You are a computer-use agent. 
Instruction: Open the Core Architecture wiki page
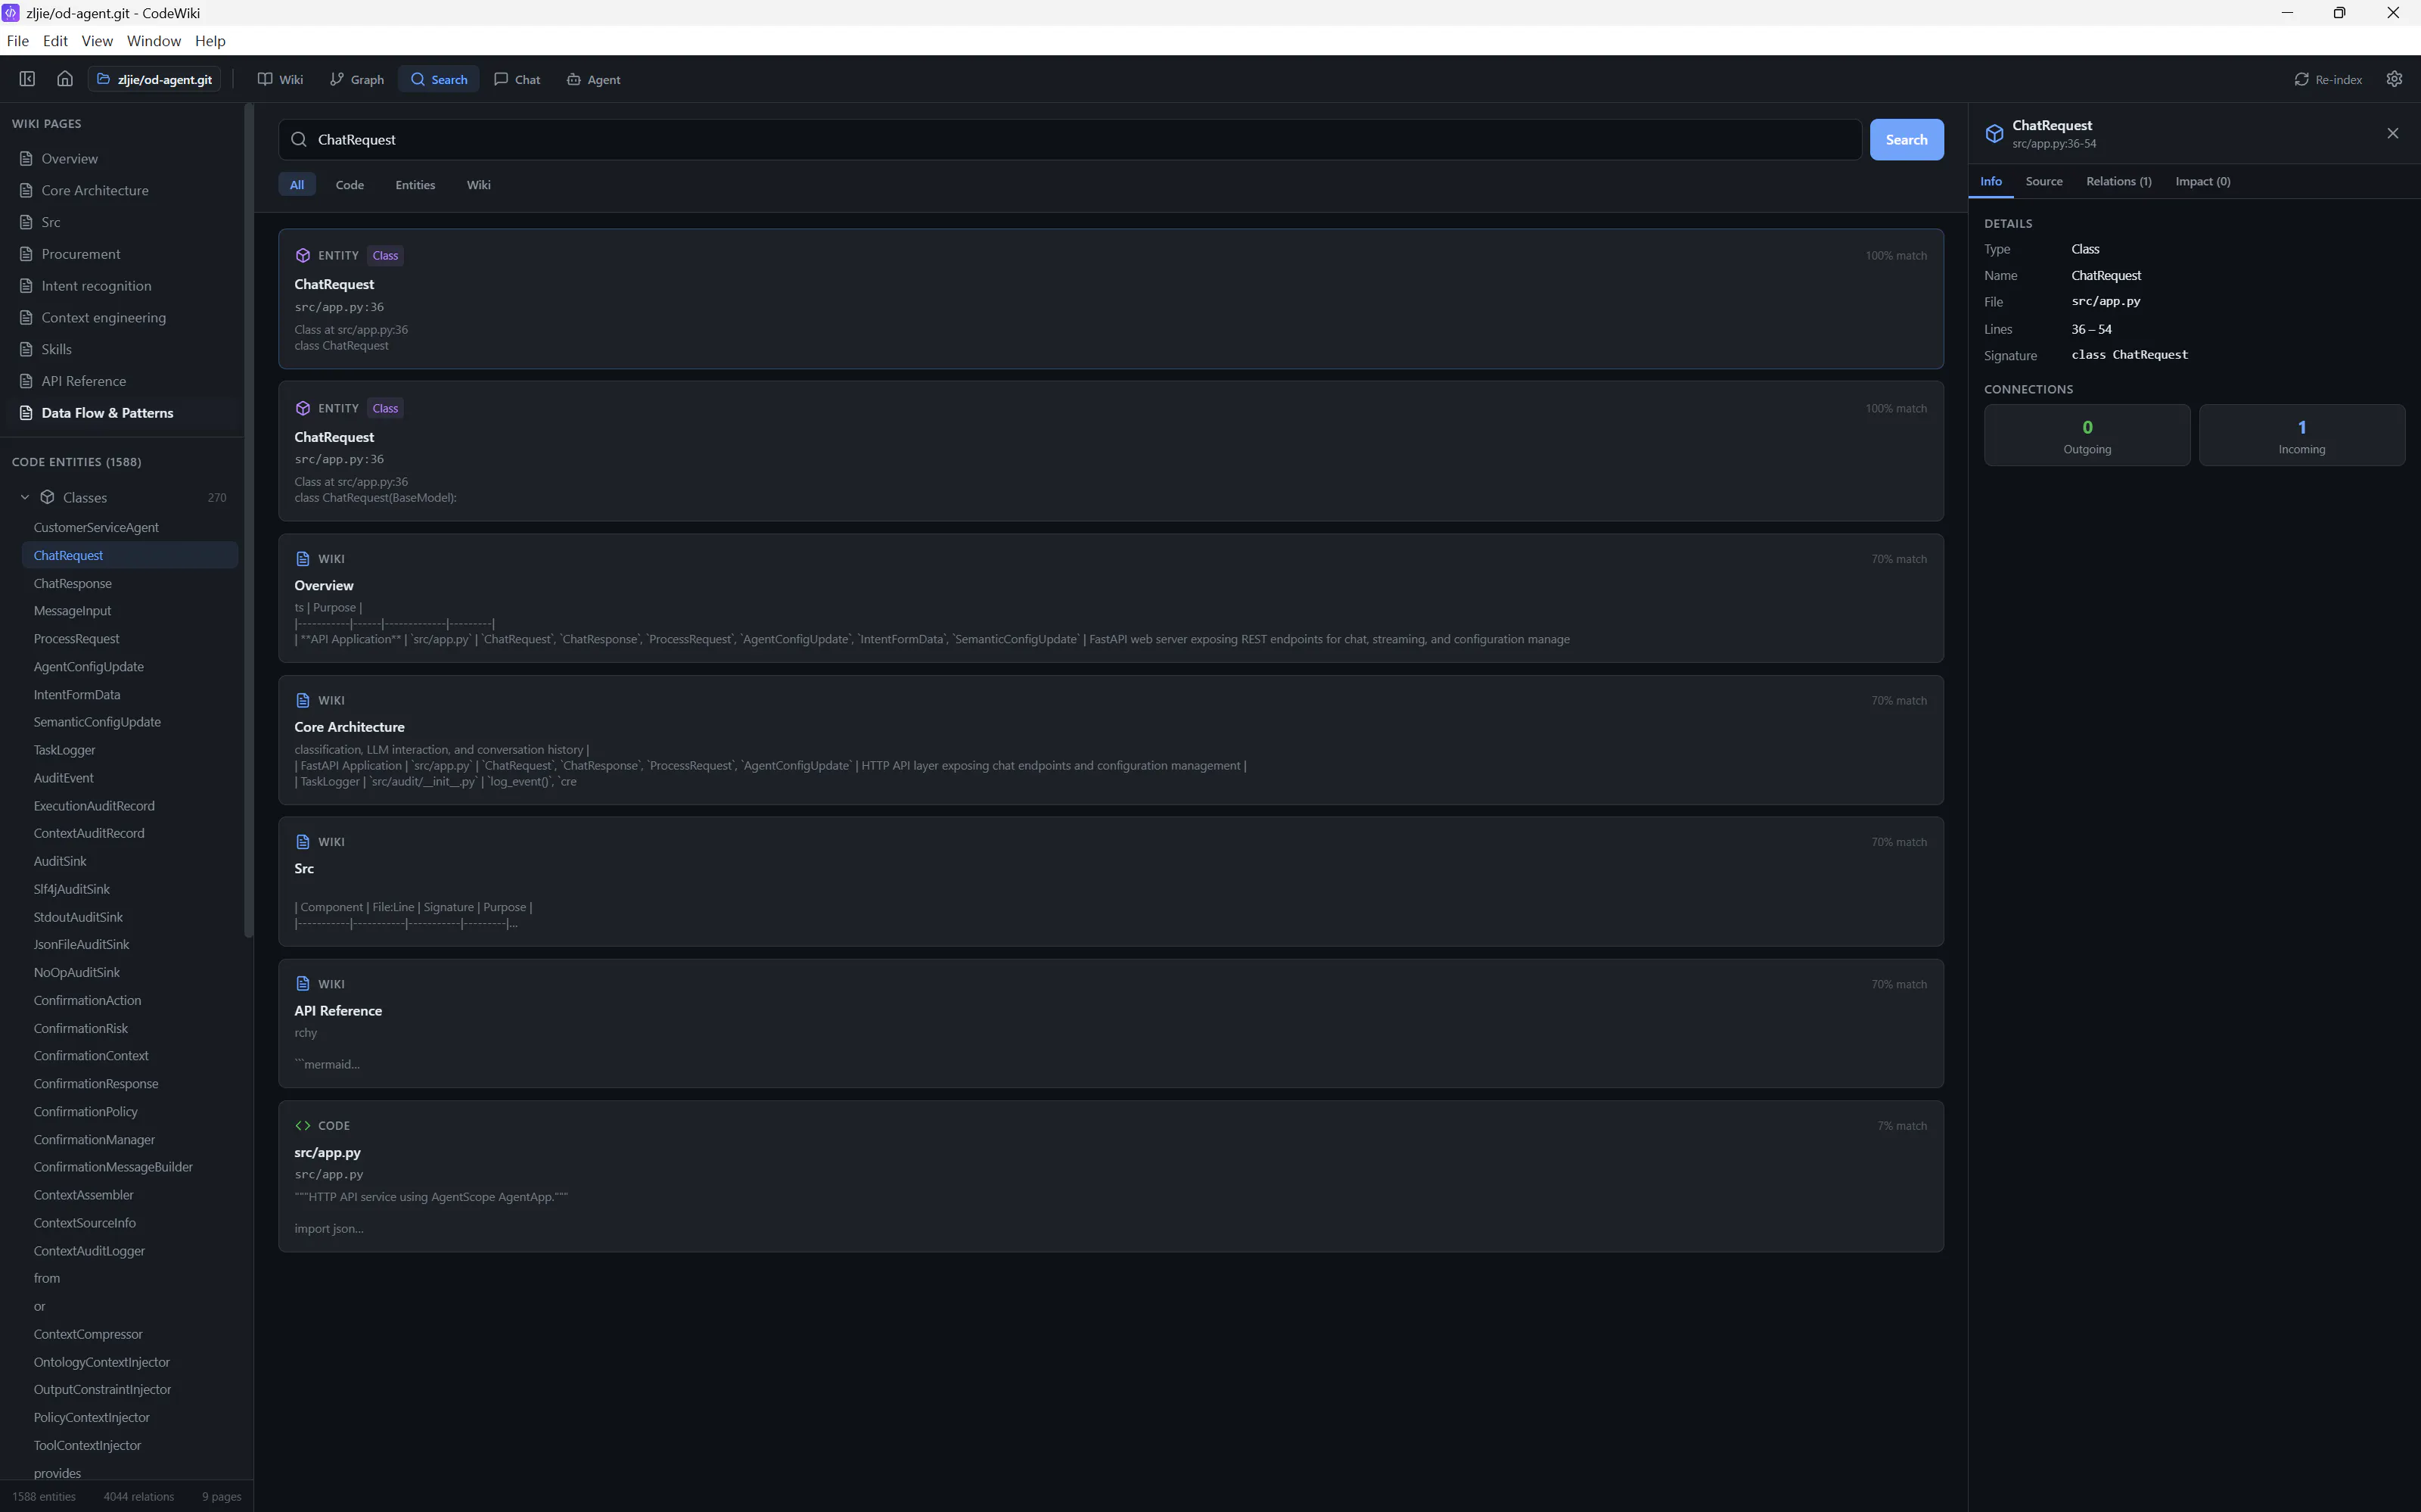tap(122, 190)
